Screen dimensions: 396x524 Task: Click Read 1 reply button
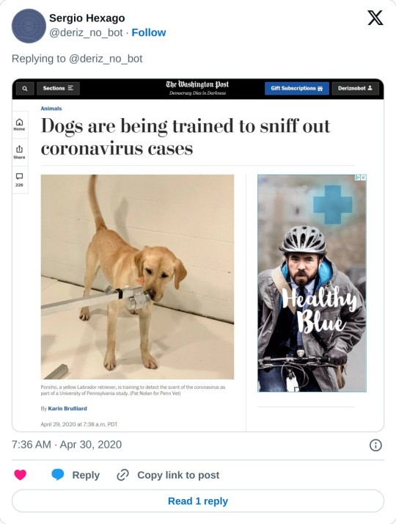[x=198, y=501]
